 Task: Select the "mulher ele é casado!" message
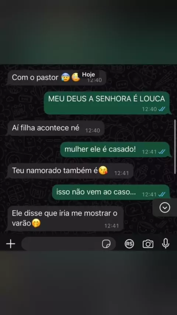point(115,150)
